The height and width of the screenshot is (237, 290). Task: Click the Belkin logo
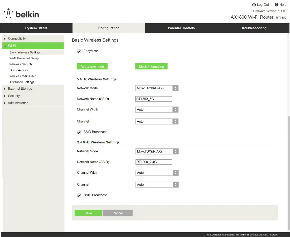click(x=22, y=13)
